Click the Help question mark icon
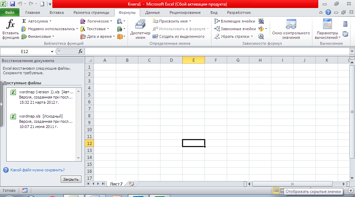355x197 pixels. coord(328,12)
